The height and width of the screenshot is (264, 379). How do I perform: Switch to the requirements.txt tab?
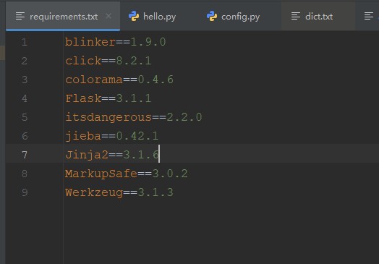[63, 17]
